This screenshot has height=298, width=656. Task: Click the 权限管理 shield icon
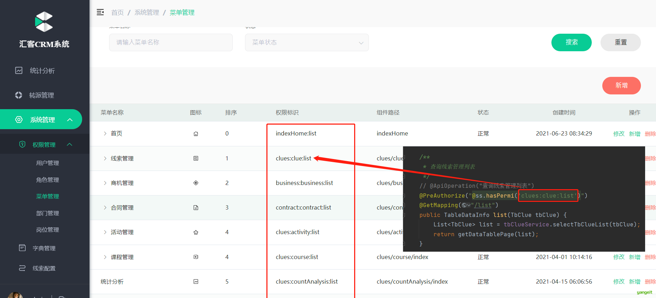click(22, 144)
